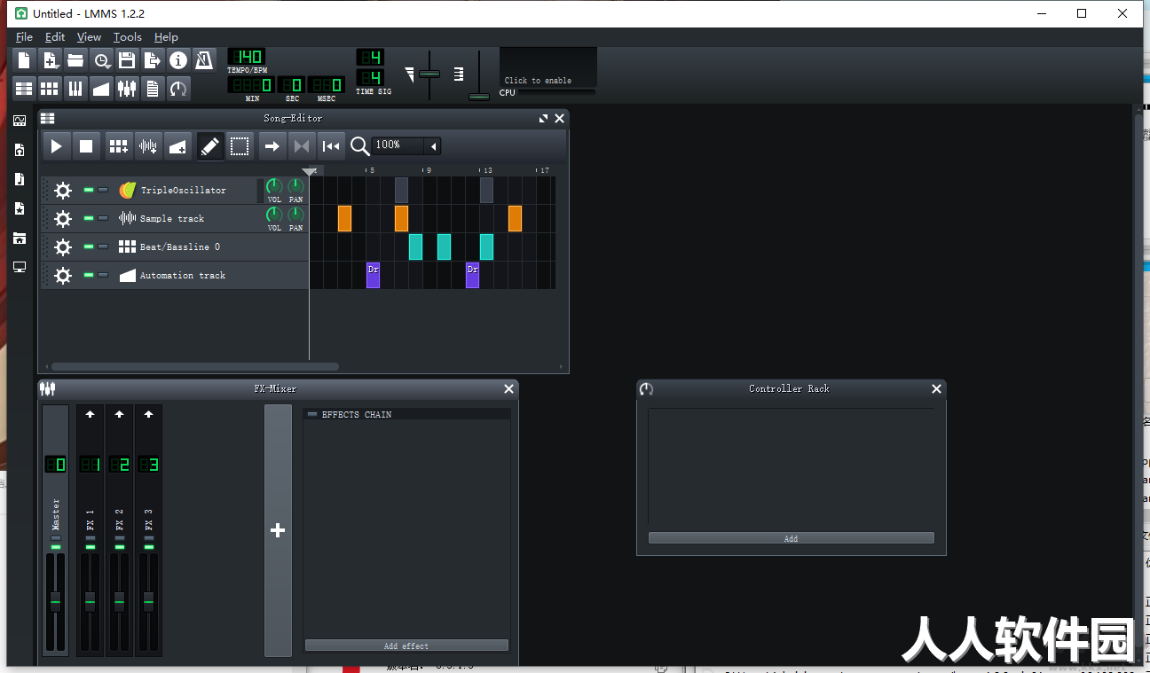Click the Song-Editor horizontal scrollbar
This screenshot has height=673, width=1150.
pyautogui.click(x=195, y=366)
